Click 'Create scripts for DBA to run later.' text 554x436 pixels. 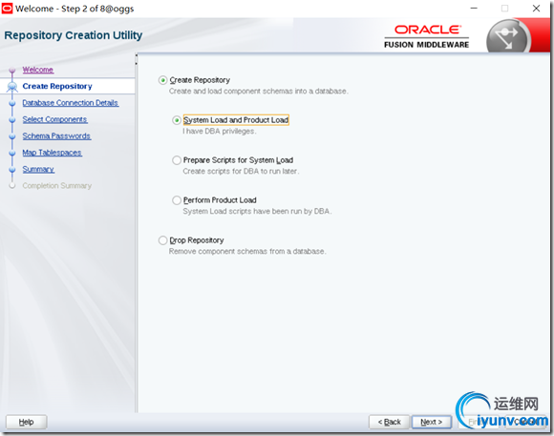(241, 171)
